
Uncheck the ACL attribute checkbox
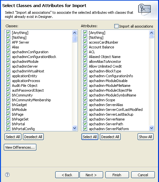(85, 52)
